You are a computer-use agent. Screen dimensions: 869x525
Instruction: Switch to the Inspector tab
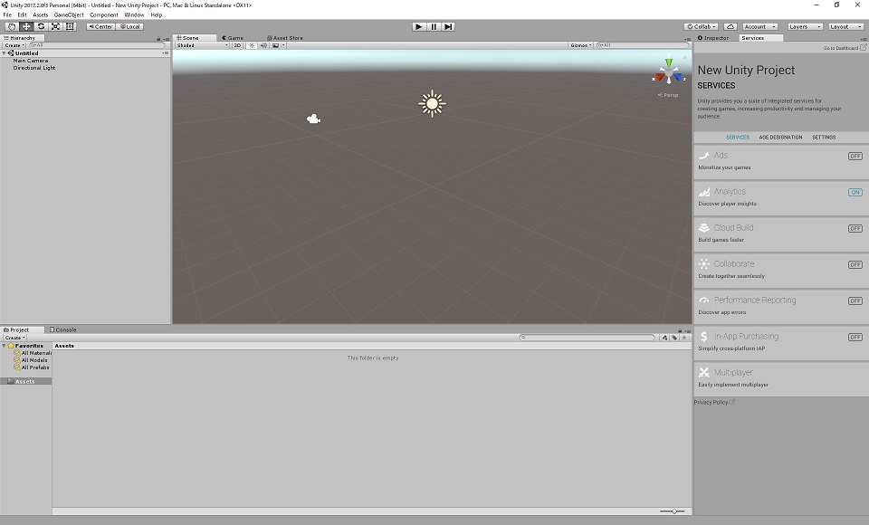click(713, 38)
